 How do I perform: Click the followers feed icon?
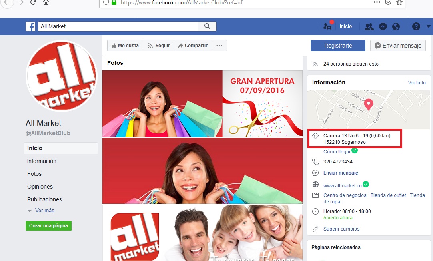315,64
